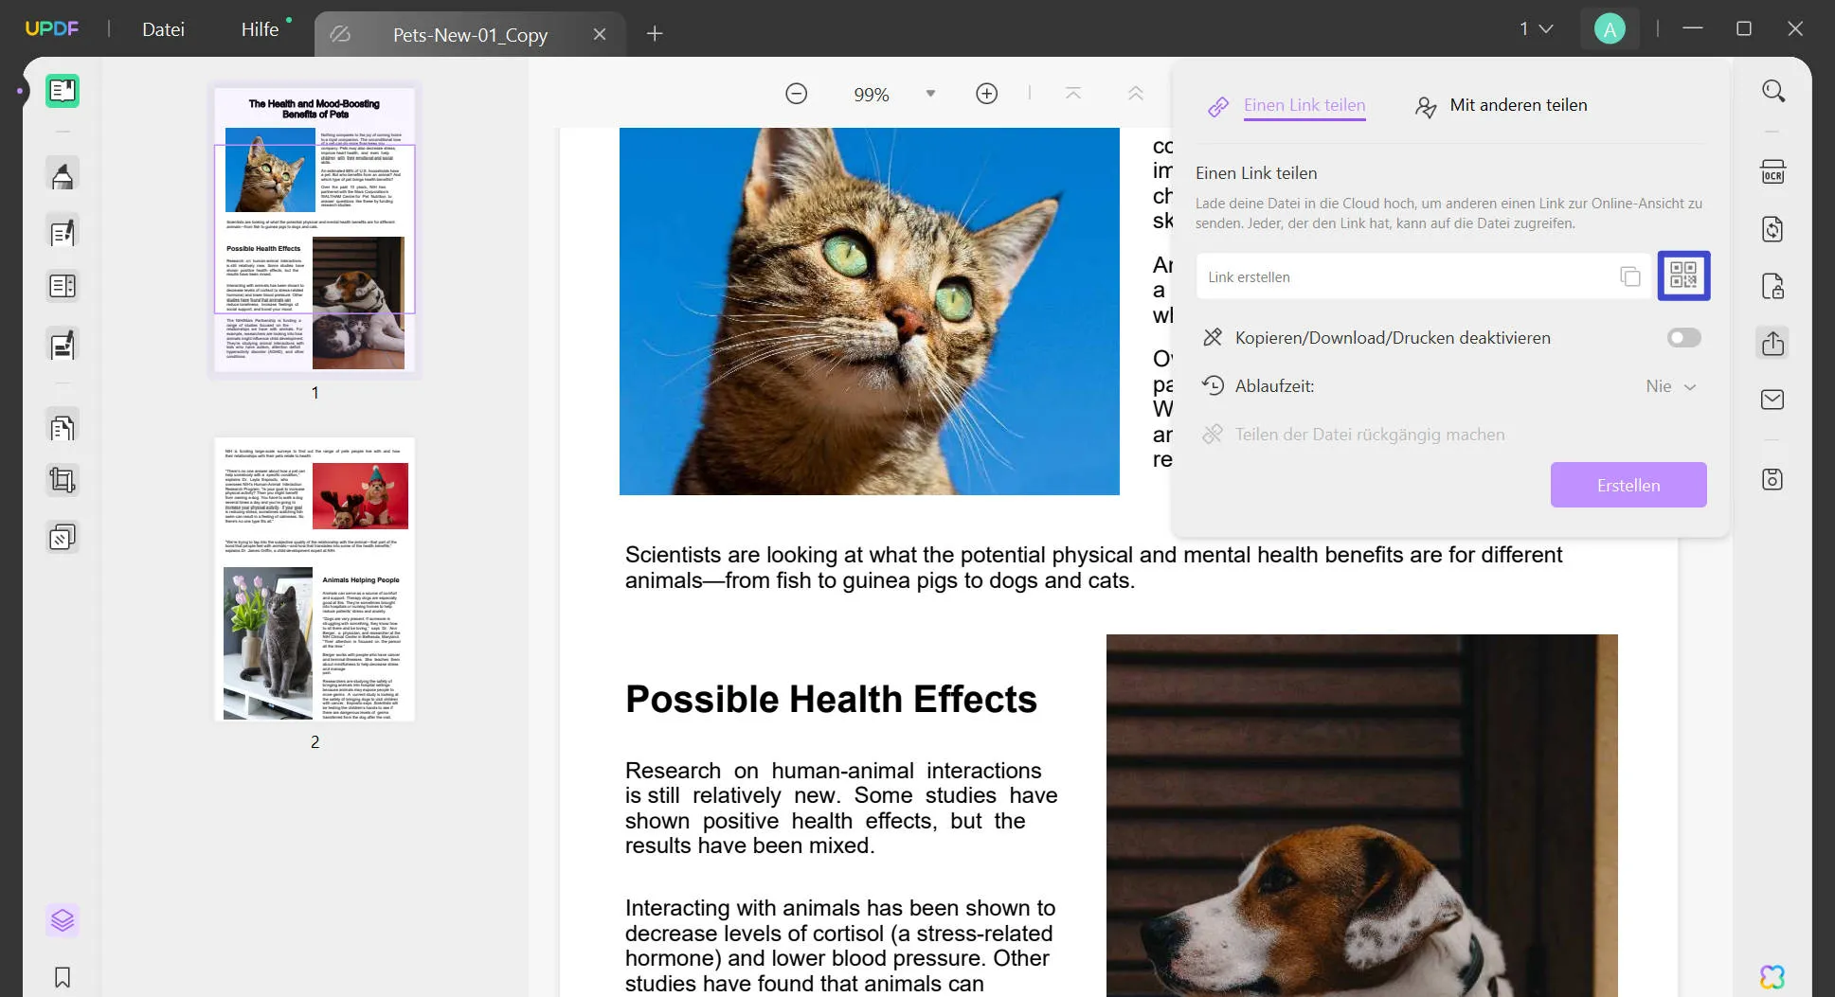Click the Save as other icon
Screen dimensions: 1835x997
(x=1773, y=479)
